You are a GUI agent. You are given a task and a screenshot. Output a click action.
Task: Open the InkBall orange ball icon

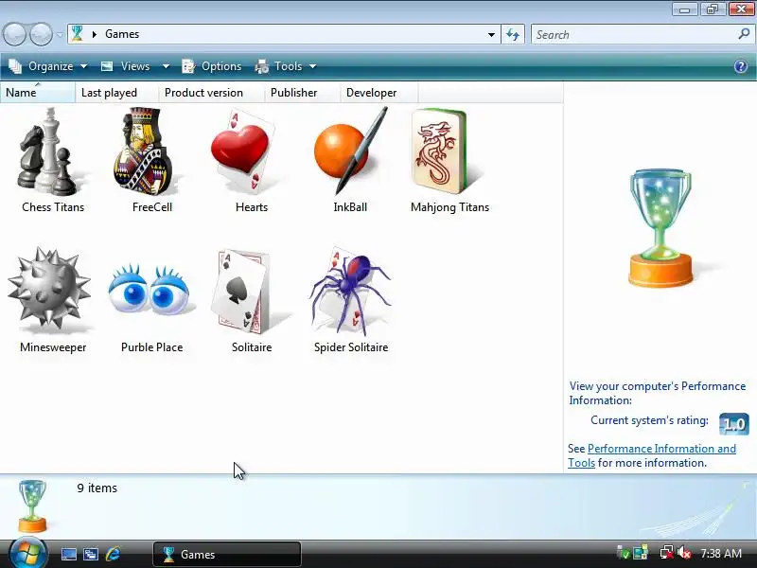tap(350, 151)
